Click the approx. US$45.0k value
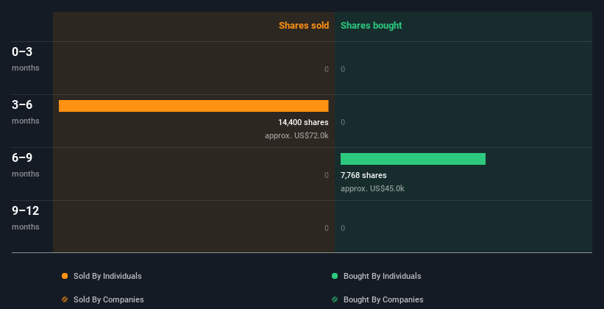Screen dimensions: 604x309 point(372,189)
